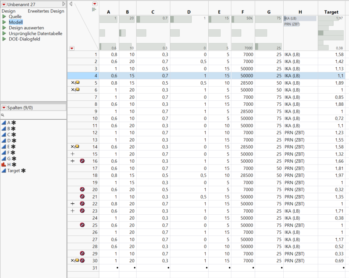
Task: Select column header 'Target'
Action: pos(331,12)
